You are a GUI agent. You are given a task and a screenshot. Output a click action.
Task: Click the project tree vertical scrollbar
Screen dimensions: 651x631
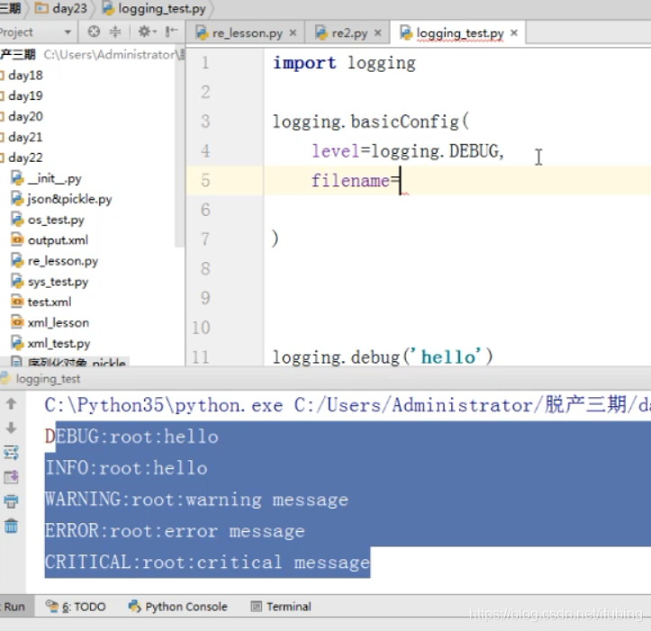pos(179,148)
